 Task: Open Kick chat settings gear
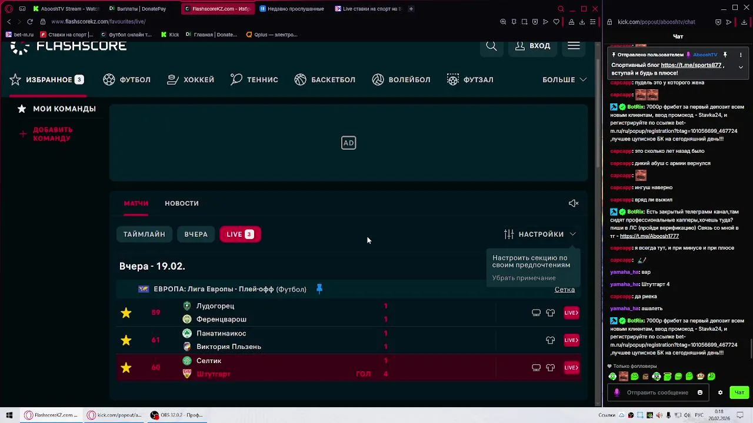coord(720,392)
